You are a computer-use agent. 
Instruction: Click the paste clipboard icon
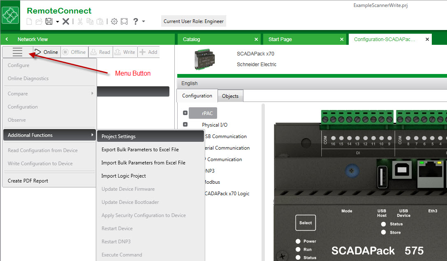(100, 21)
